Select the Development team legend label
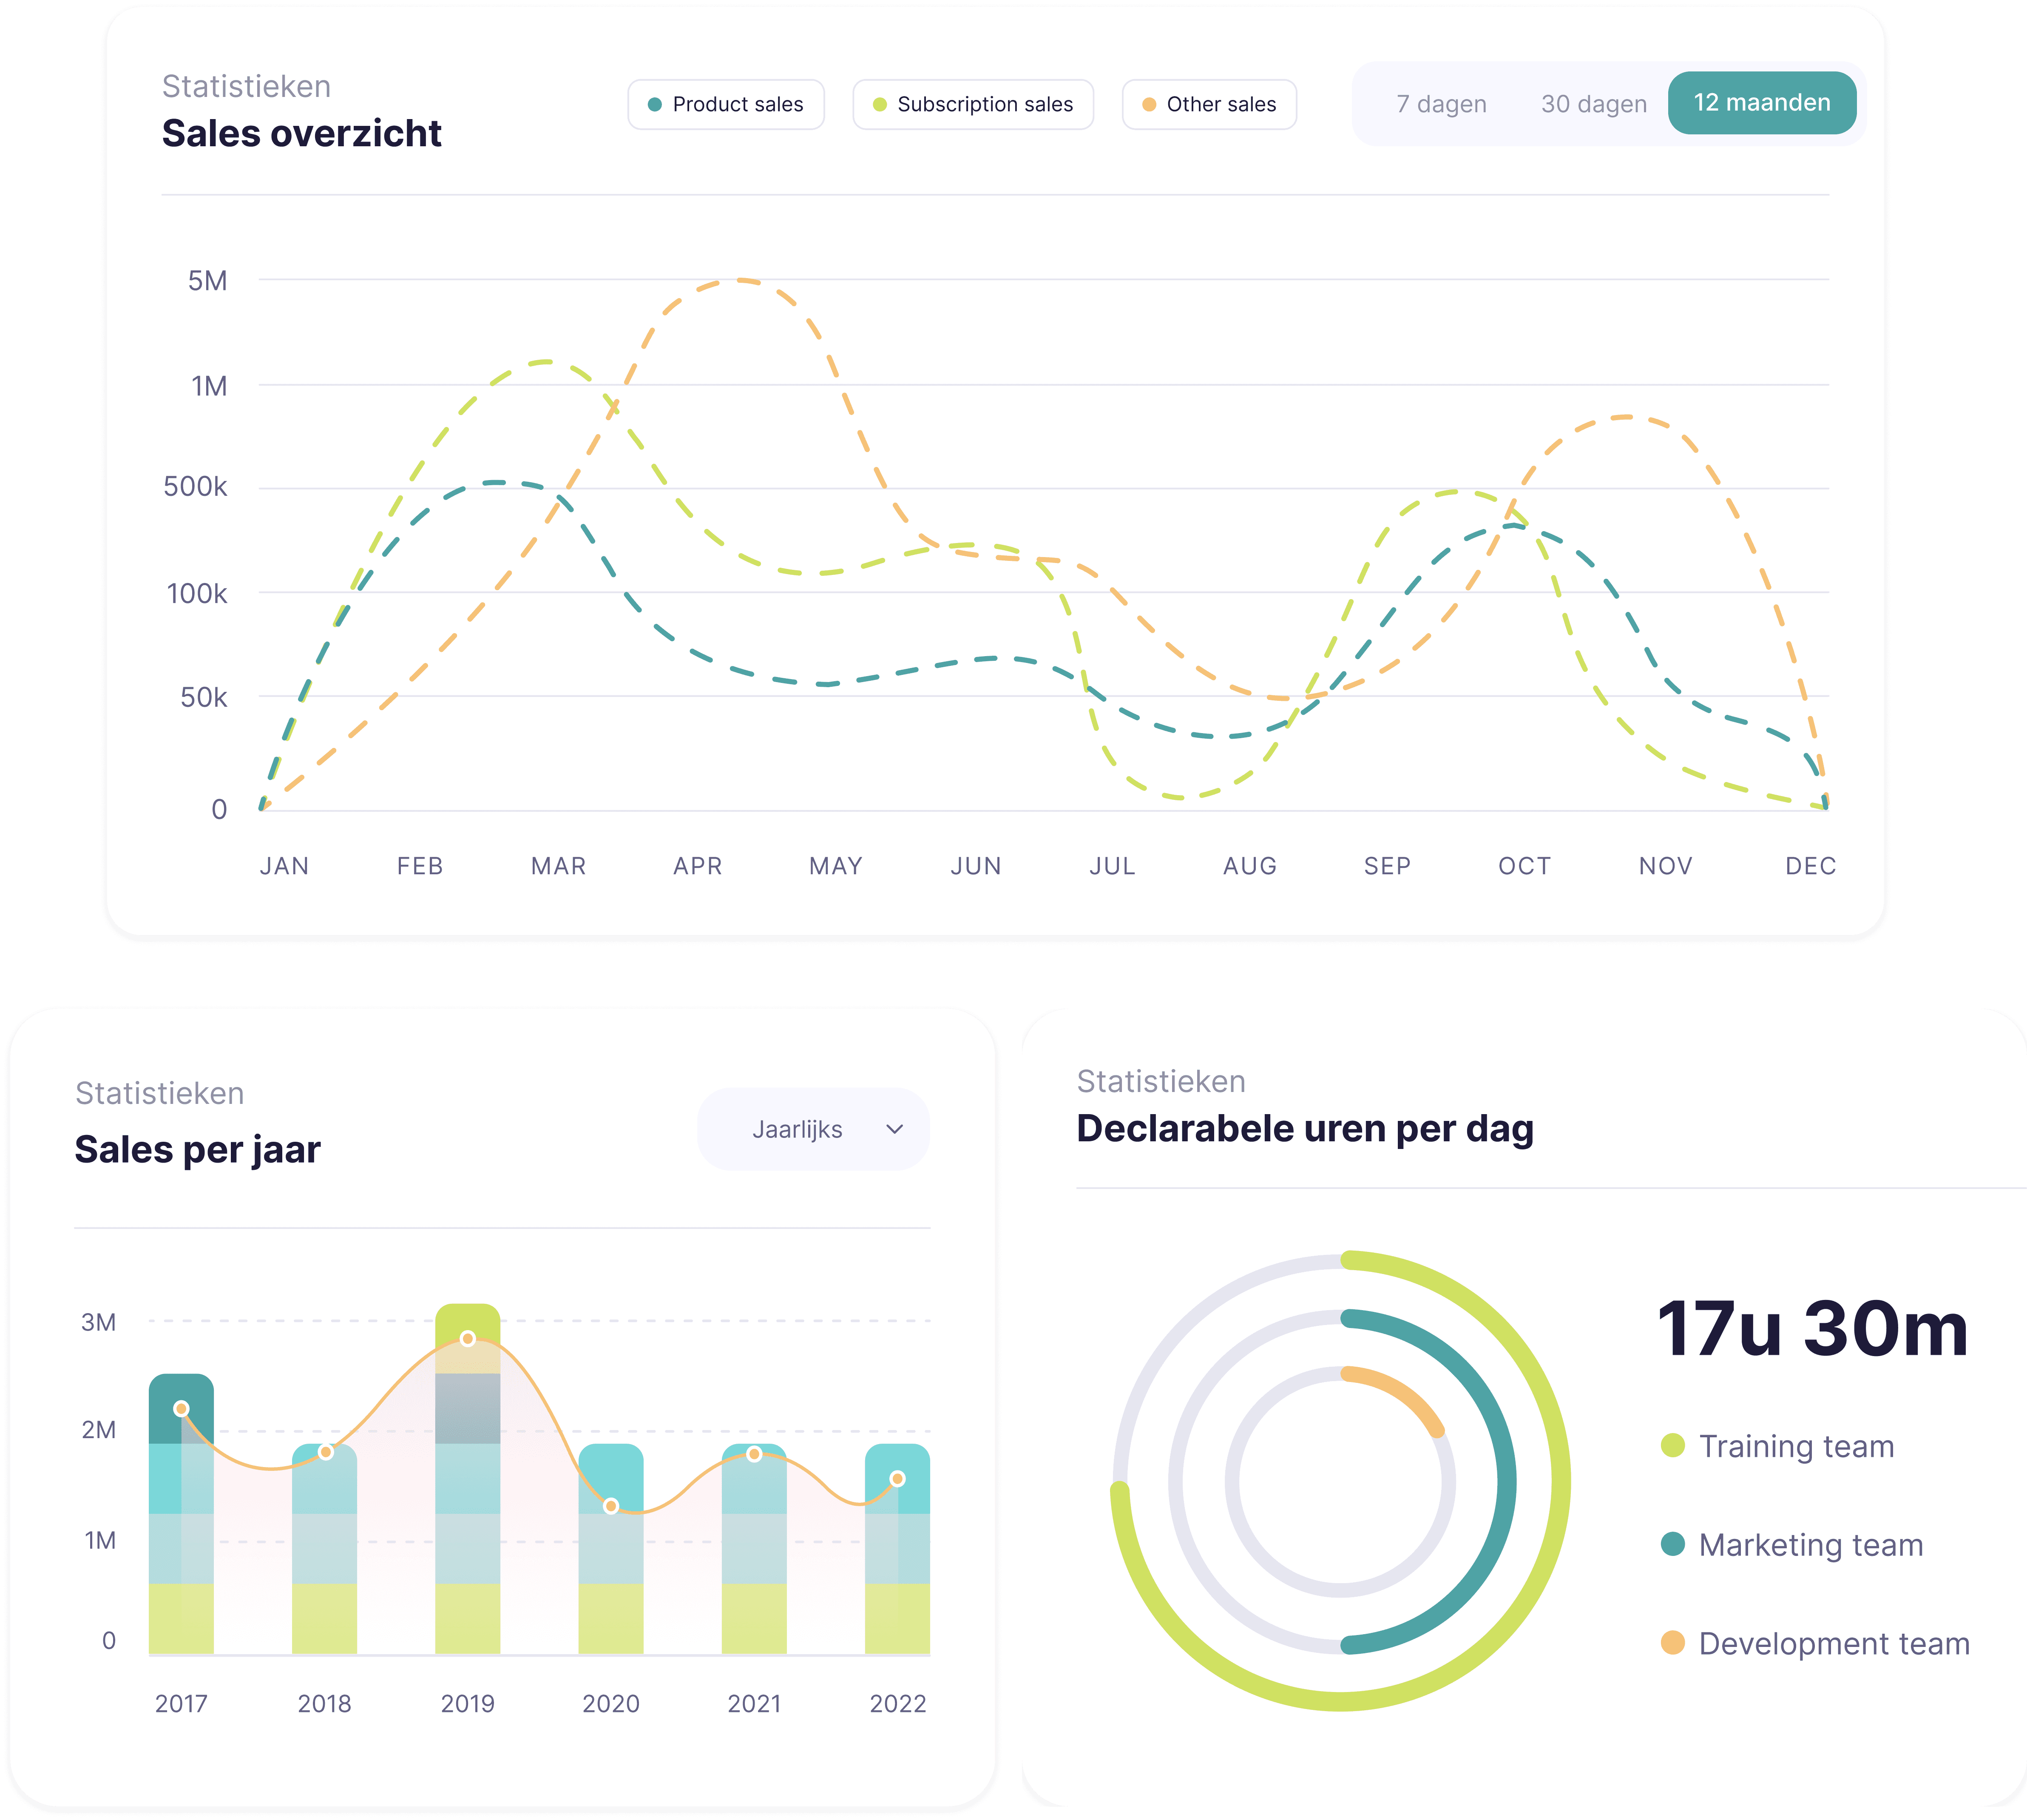2027x1820 pixels. (1833, 1643)
